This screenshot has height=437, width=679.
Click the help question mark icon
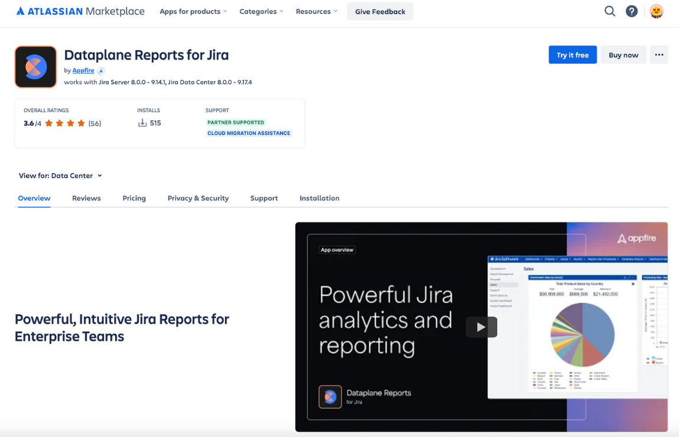click(x=632, y=11)
